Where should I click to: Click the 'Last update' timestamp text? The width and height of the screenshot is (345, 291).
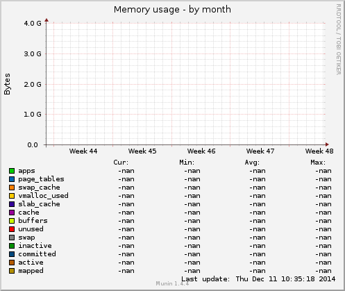point(258,279)
